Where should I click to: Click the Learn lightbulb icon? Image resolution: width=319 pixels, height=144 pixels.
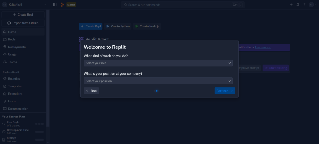click(5, 102)
